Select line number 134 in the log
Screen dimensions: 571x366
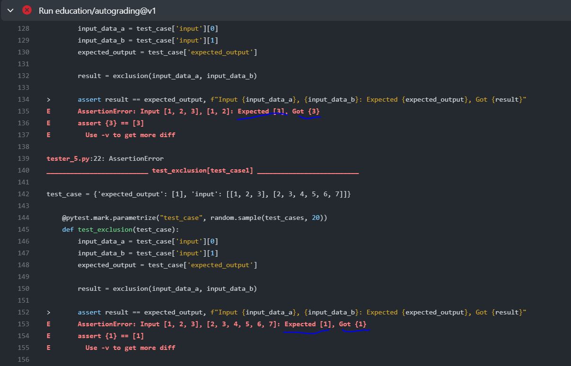[24, 99]
